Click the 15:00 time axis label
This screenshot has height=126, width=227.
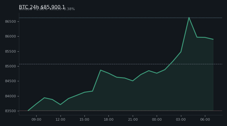tap(84, 119)
